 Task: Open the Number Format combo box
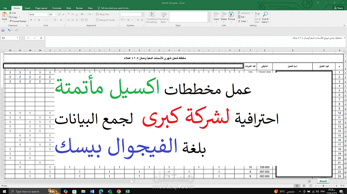click(132, 14)
